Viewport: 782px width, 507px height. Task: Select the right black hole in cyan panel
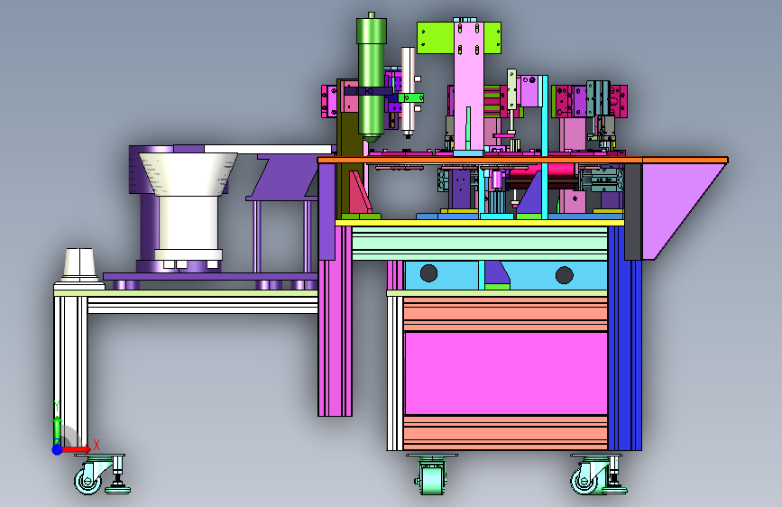(564, 275)
